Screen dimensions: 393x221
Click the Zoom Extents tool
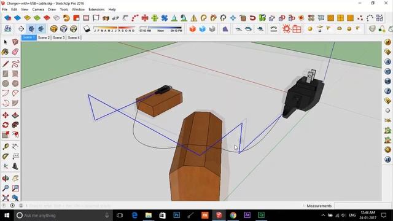click(6, 198)
